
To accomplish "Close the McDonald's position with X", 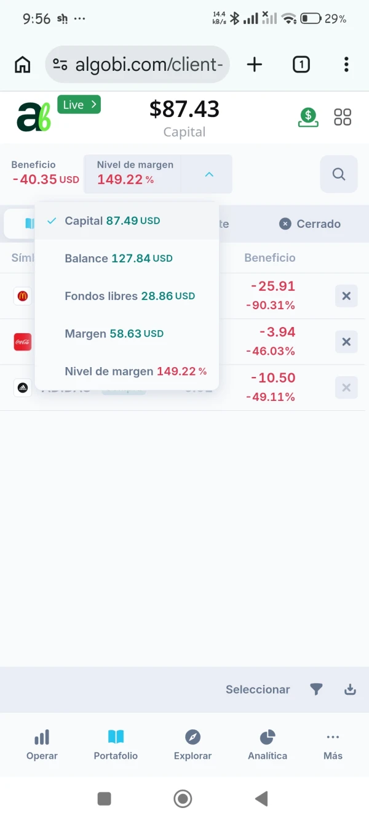I will point(346,296).
